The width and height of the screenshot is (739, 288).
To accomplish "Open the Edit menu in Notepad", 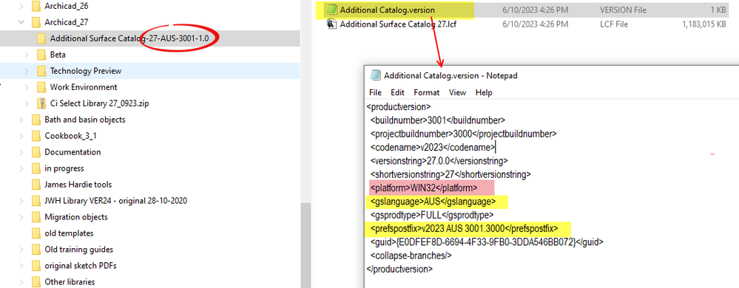I will [397, 92].
